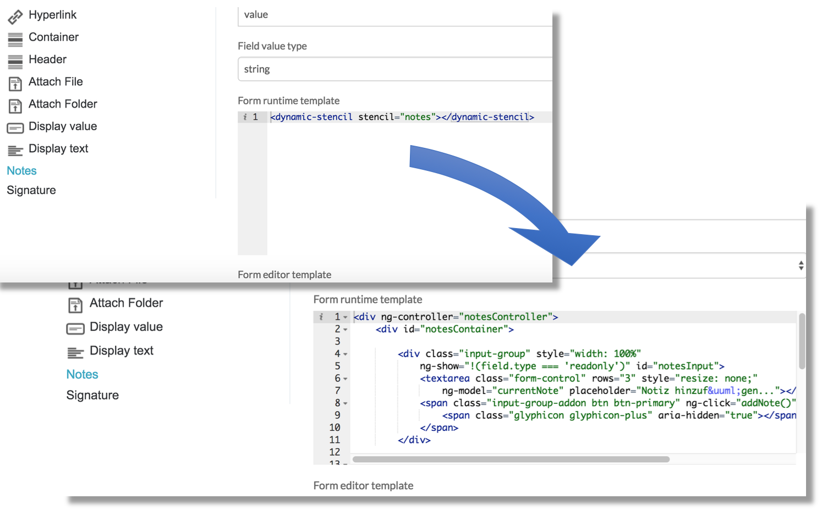This screenshot has width=822, height=510.
Task: Click the Hyperlink chain icon in the front window
Action: [x=15, y=16]
